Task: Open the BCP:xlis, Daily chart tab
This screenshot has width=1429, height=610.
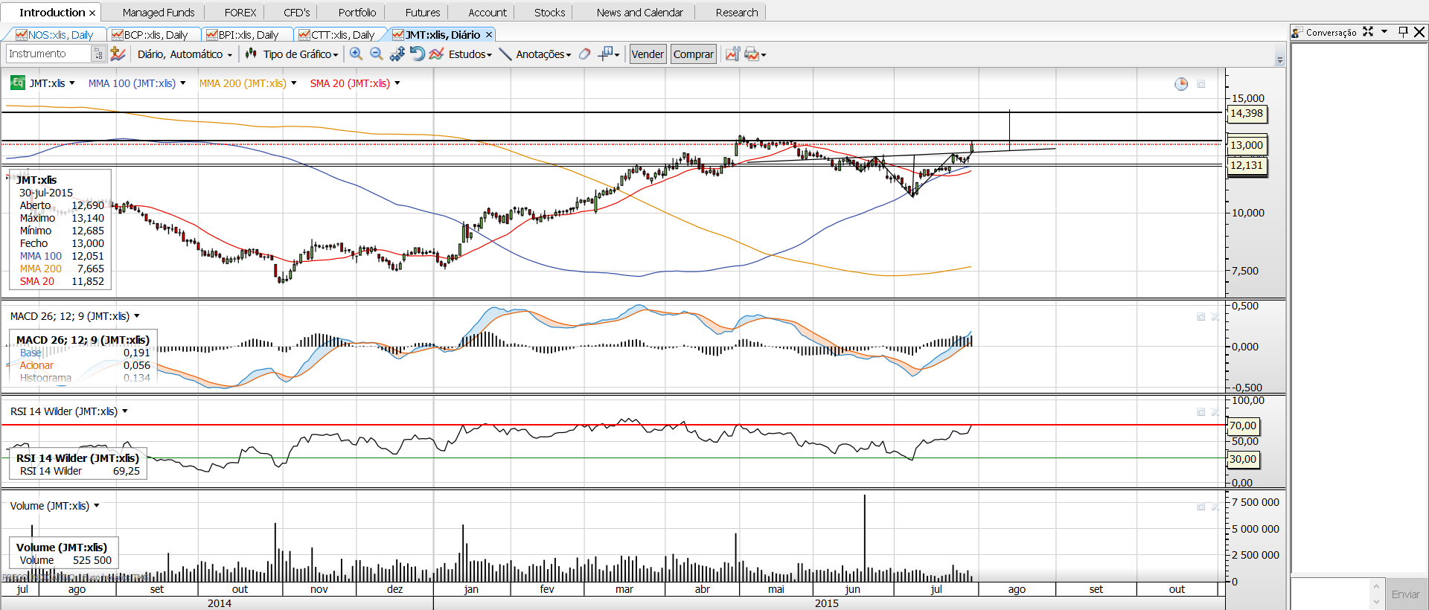Action: (155, 35)
